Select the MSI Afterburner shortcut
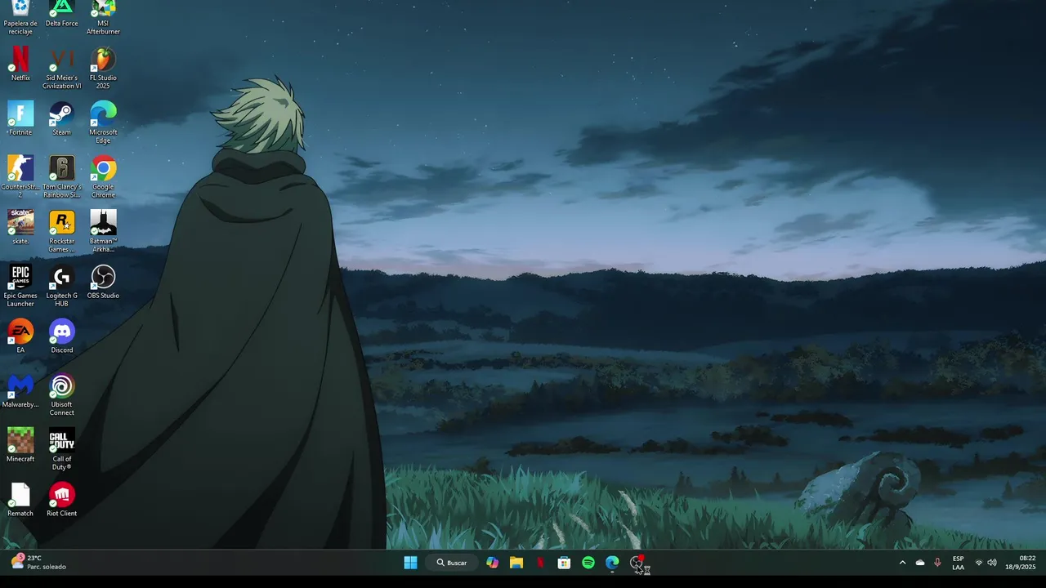The image size is (1046, 588). 103,16
